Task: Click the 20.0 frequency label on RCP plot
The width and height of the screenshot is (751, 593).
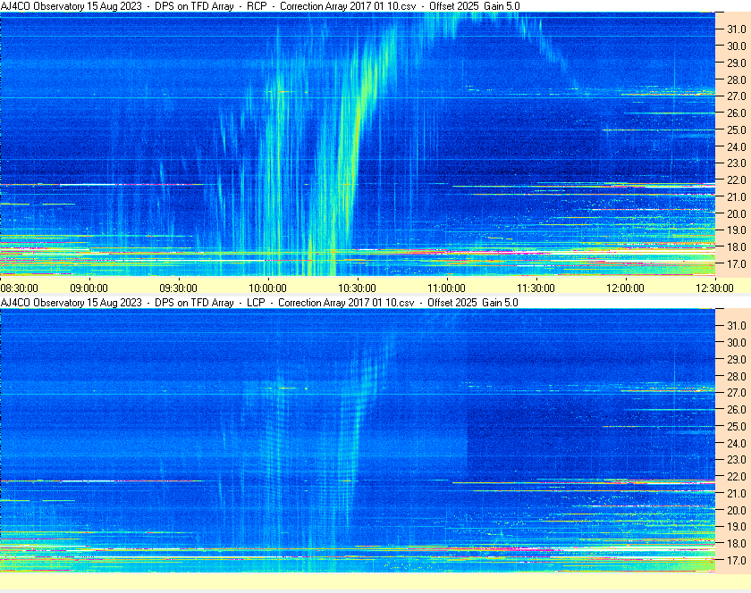Action: (737, 214)
